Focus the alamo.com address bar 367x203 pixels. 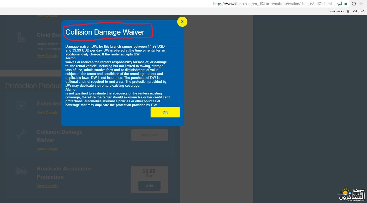tap(272, 4)
